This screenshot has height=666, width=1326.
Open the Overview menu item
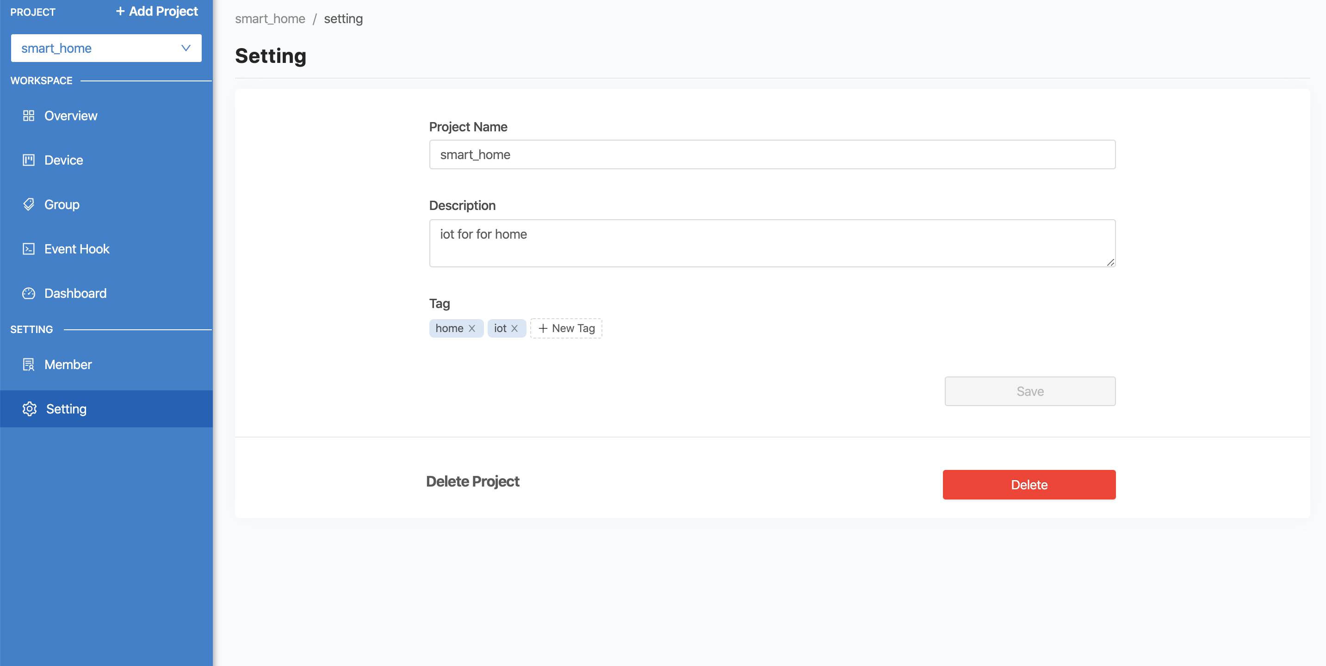tap(106, 116)
